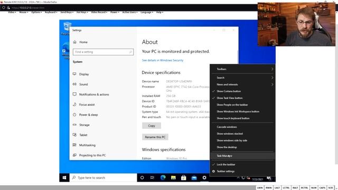
Task: Expand the Search submenu
Action: [x=242, y=78]
